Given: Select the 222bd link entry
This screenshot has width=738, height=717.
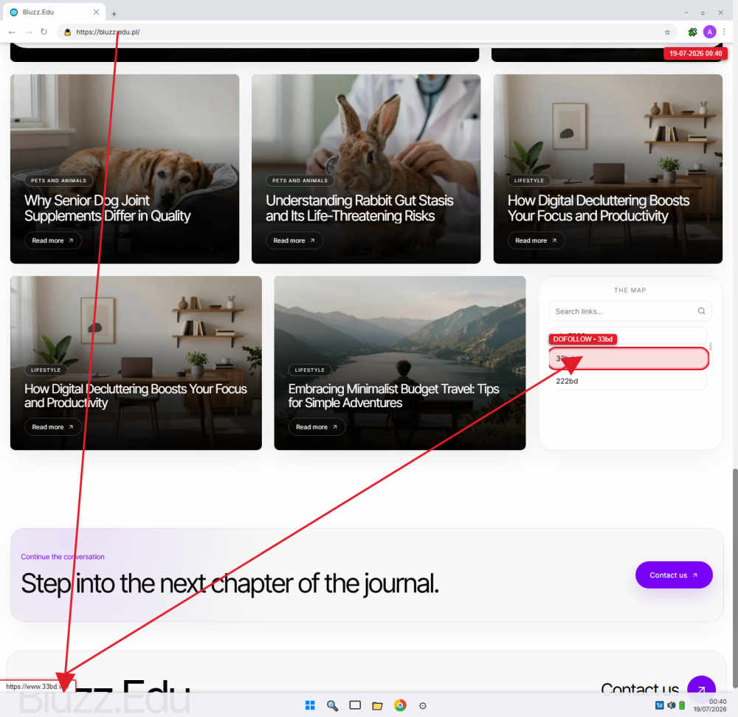Looking at the screenshot, I should click(x=628, y=381).
